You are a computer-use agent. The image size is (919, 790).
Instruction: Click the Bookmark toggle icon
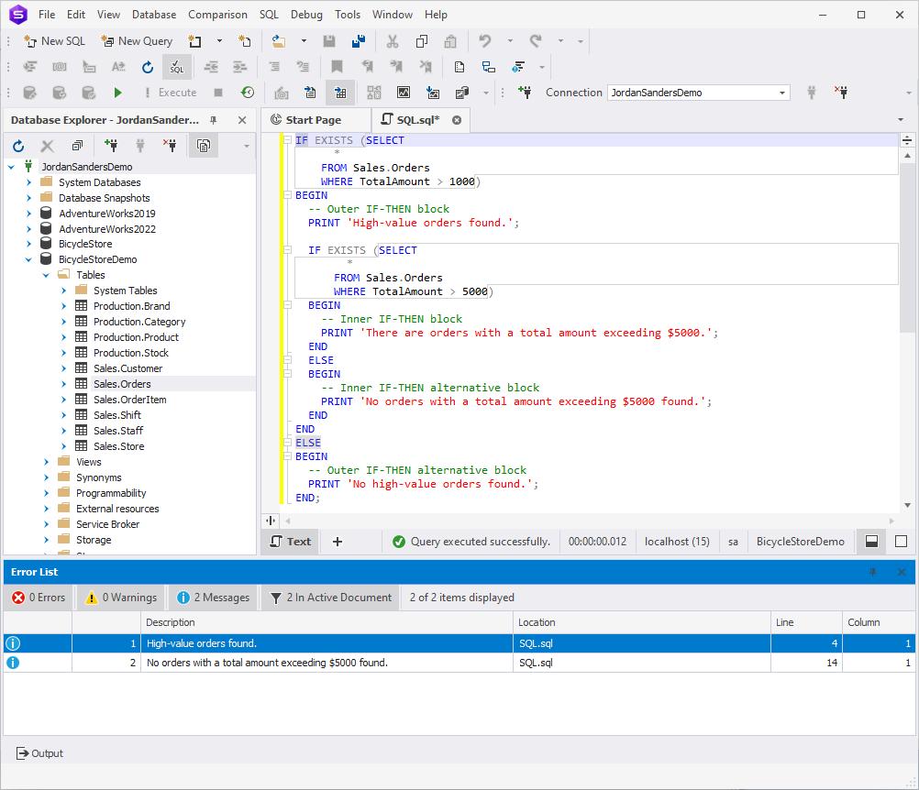[x=337, y=67]
